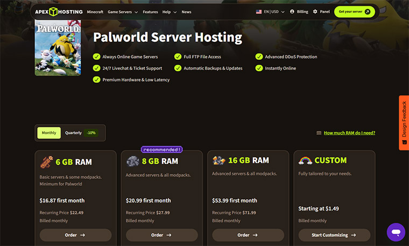Click the US flag icon

point(259,12)
